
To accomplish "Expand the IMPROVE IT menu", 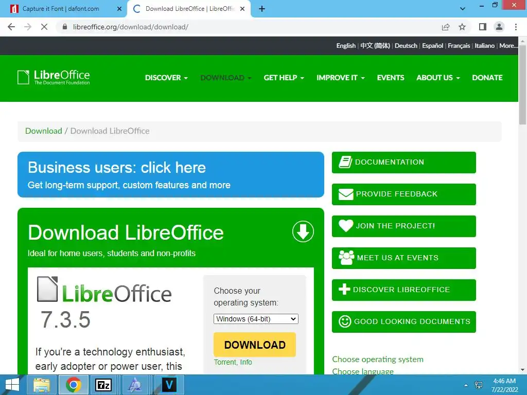I will tap(341, 78).
